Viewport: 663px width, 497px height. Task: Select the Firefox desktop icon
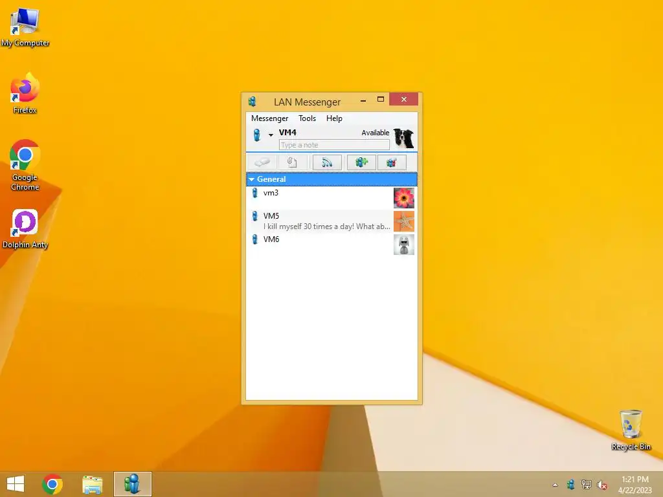[25, 93]
